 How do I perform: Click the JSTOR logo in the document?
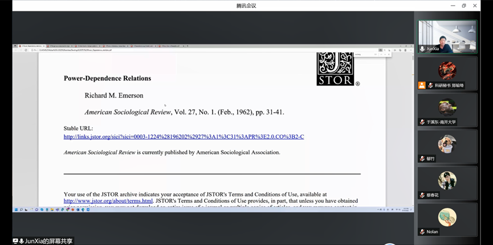coord(335,69)
